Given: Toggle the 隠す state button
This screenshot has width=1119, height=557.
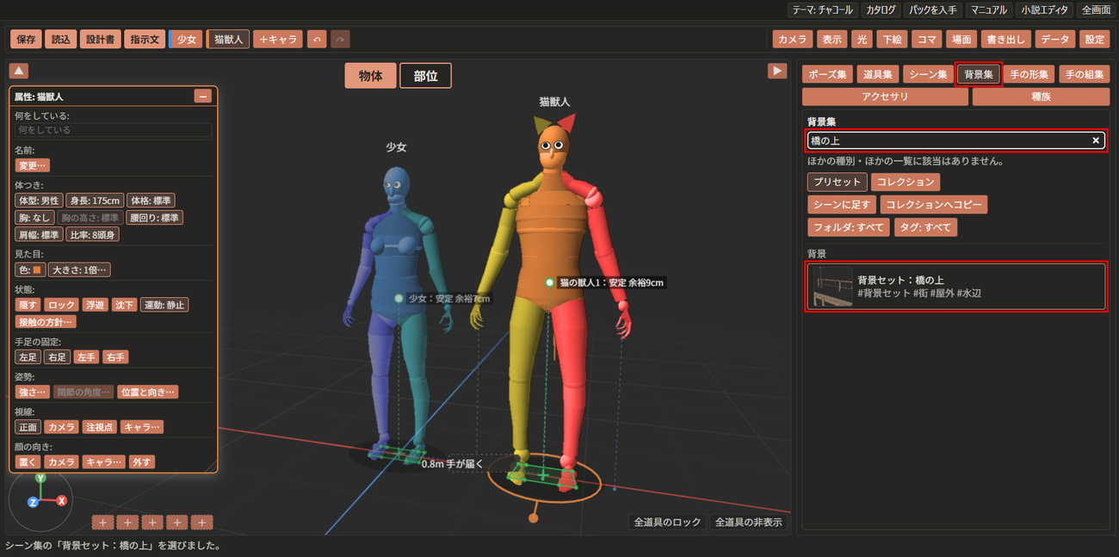Looking at the screenshot, I should (x=28, y=305).
